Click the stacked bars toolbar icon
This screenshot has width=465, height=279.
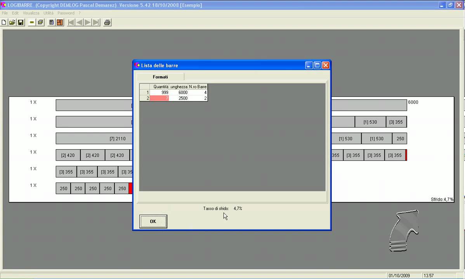40,22
